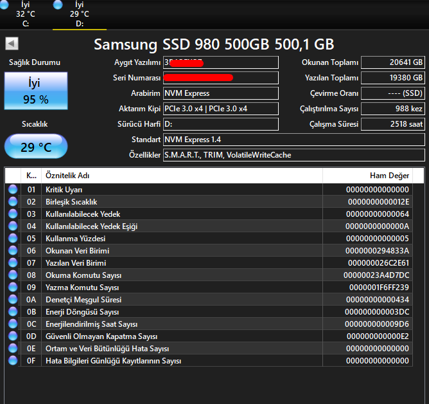Click raw value 0000001F6FF239
Screen dimensions: 429x404
(x=379, y=288)
